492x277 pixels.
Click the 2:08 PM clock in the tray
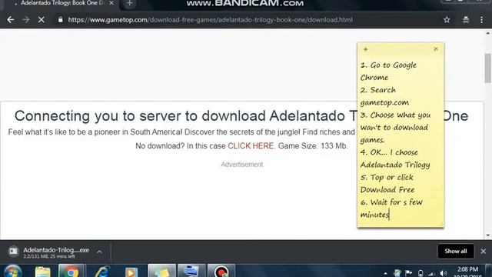tap(467, 269)
